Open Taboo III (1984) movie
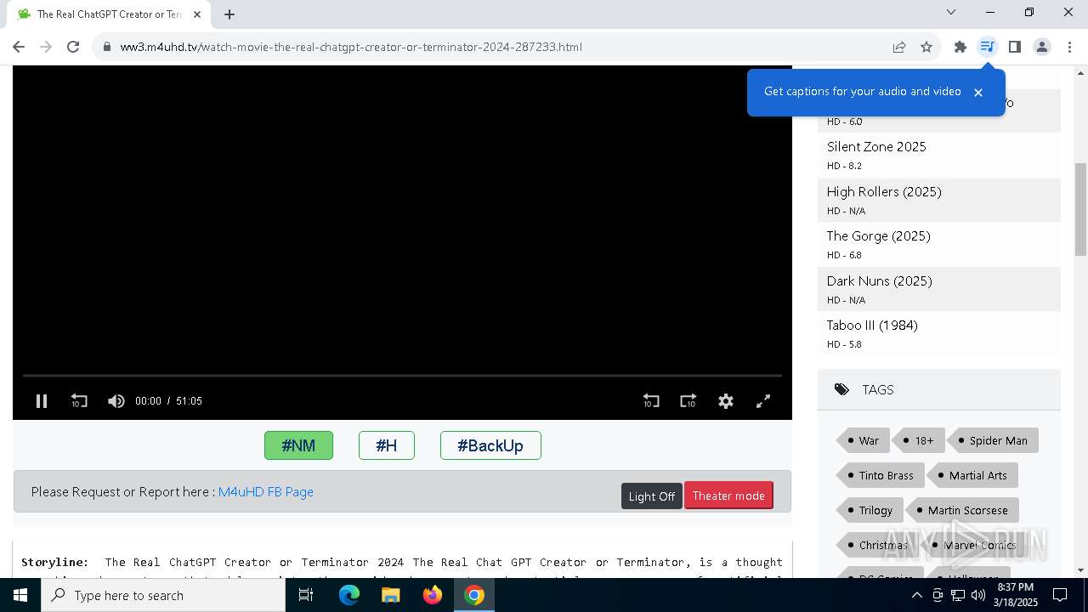The width and height of the screenshot is (1088, 612). pyautogui.click(x=872, y=325)
